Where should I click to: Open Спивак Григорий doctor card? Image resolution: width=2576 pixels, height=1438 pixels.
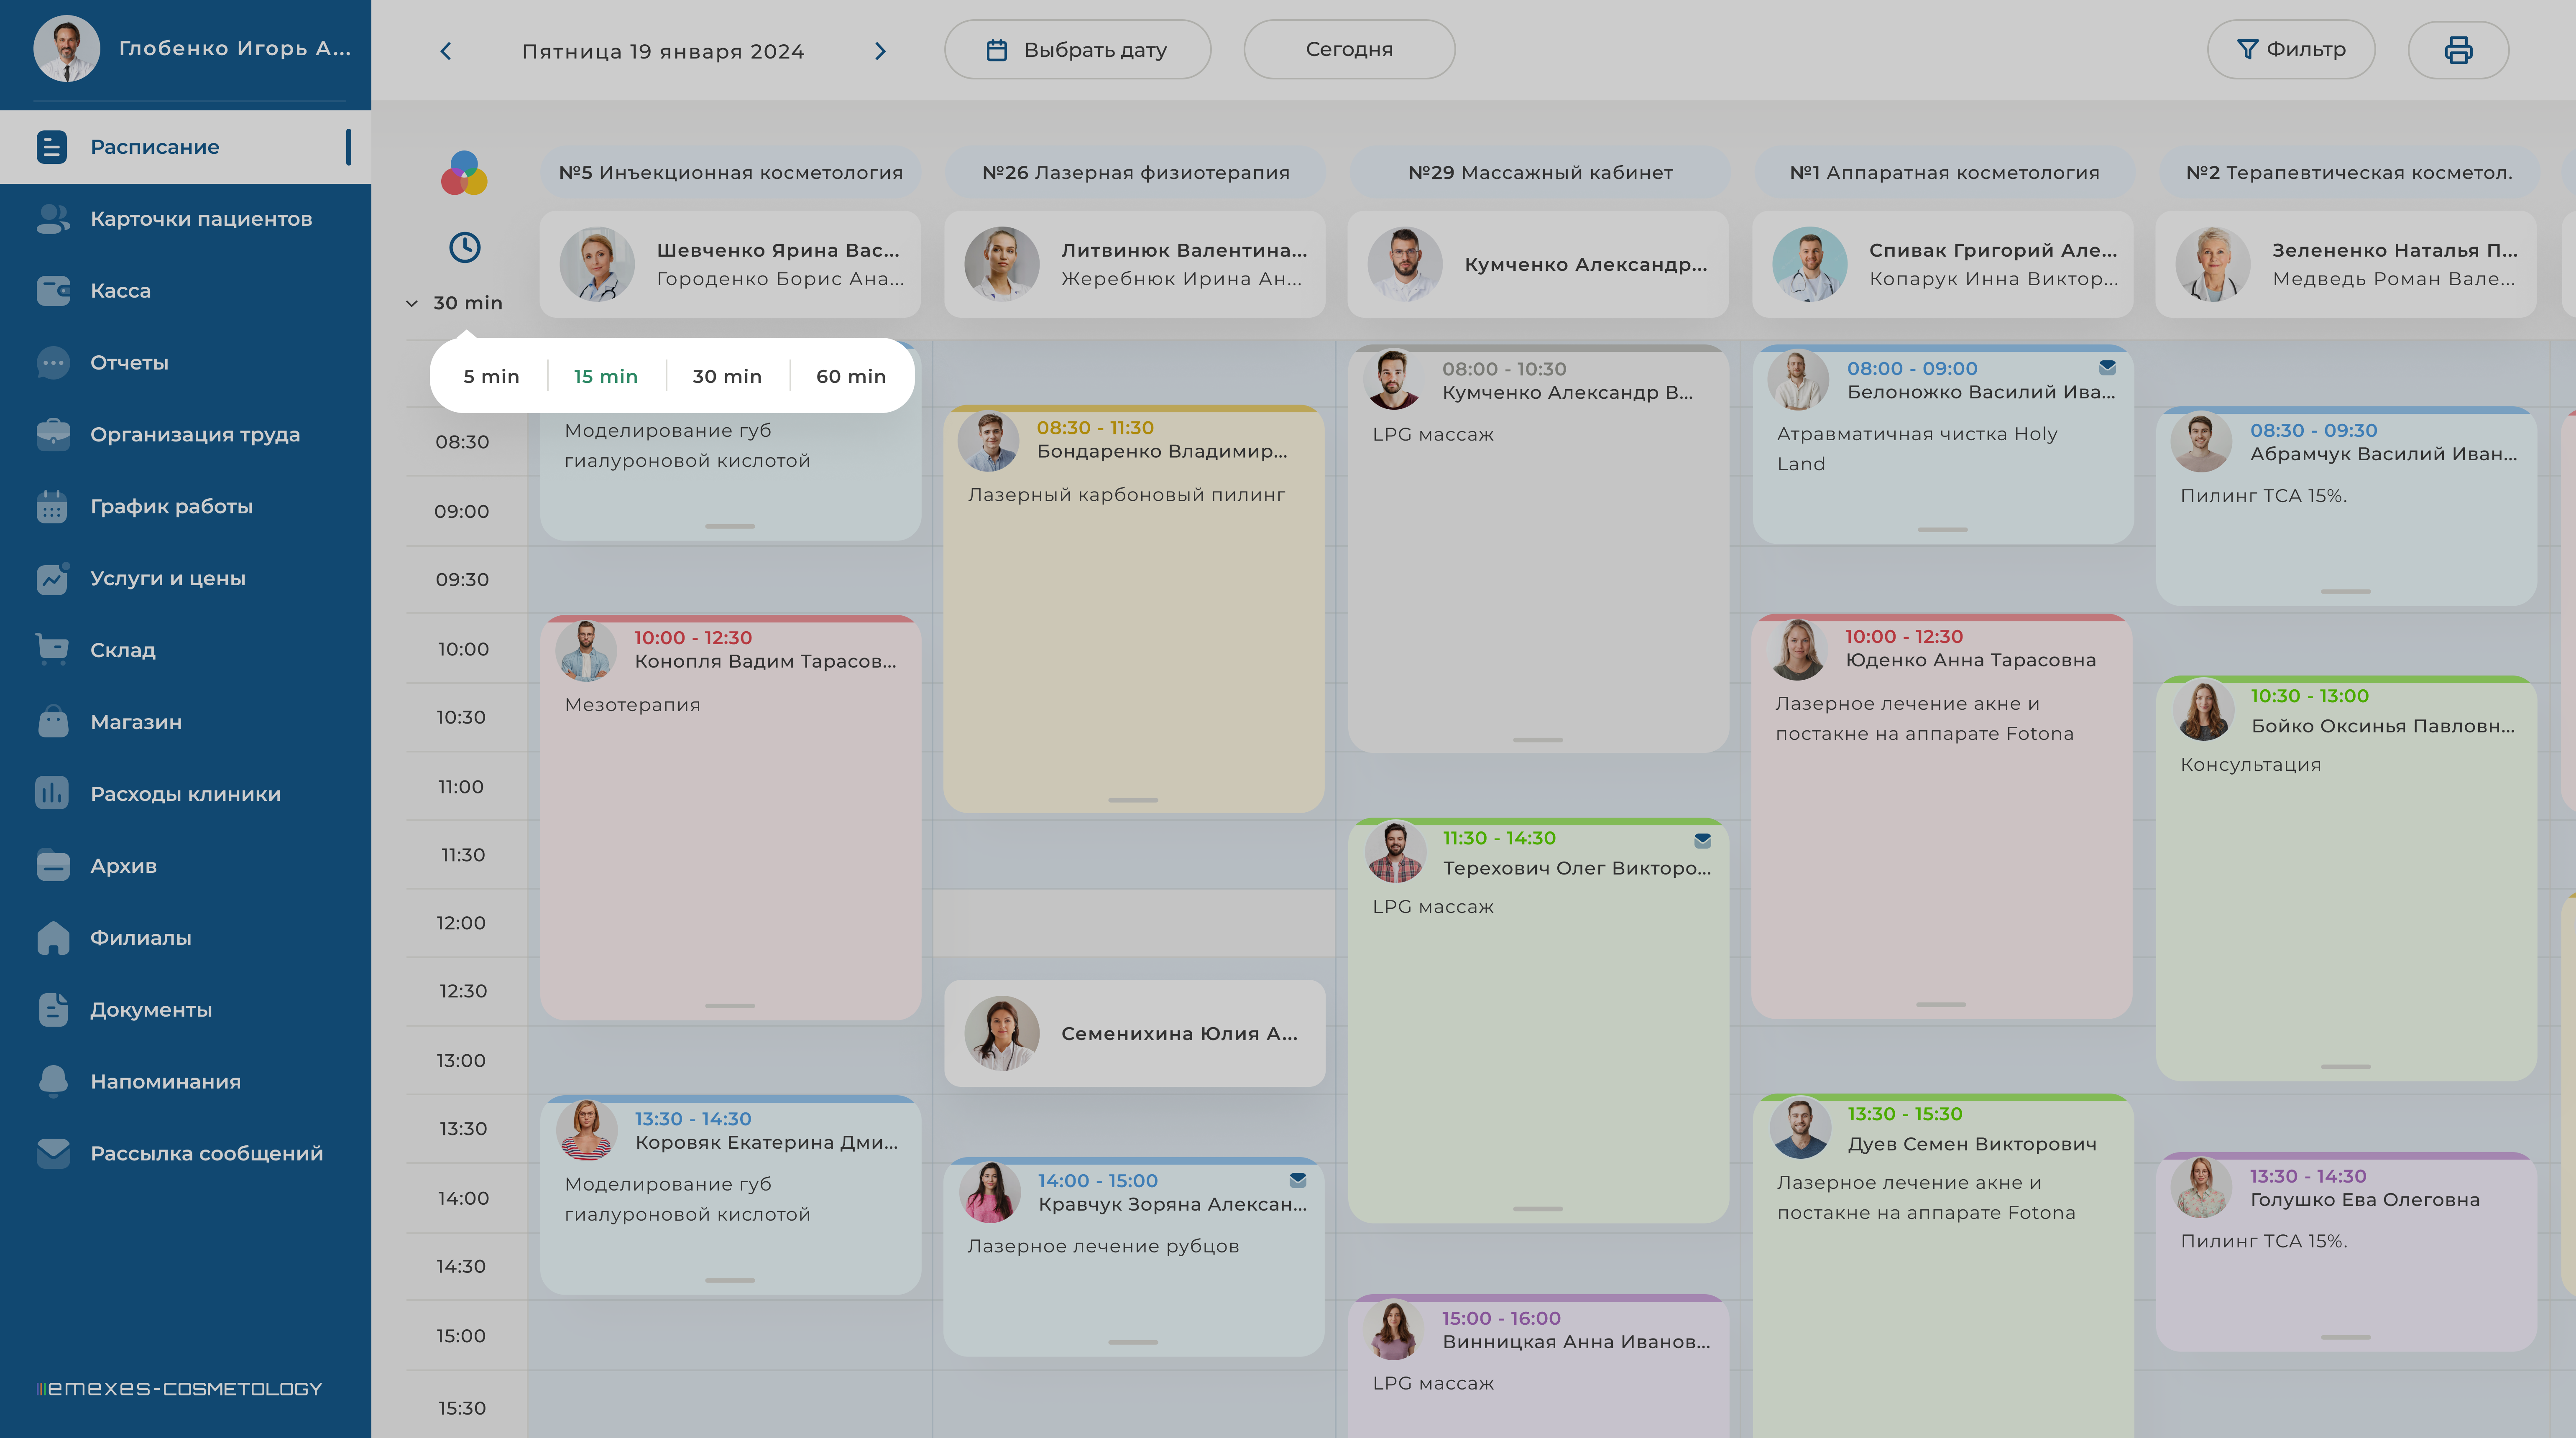[1943, 264]
